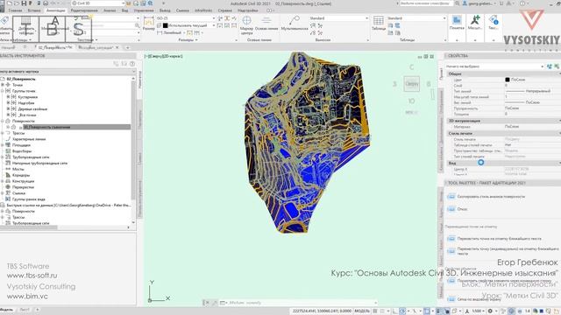Switch to the 02_Поверхность drawing tab
The image size is (561, 315).
coord(55,47)
